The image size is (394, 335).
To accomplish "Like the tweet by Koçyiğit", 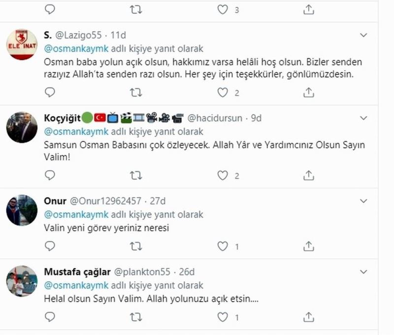I will click(223, 175).
